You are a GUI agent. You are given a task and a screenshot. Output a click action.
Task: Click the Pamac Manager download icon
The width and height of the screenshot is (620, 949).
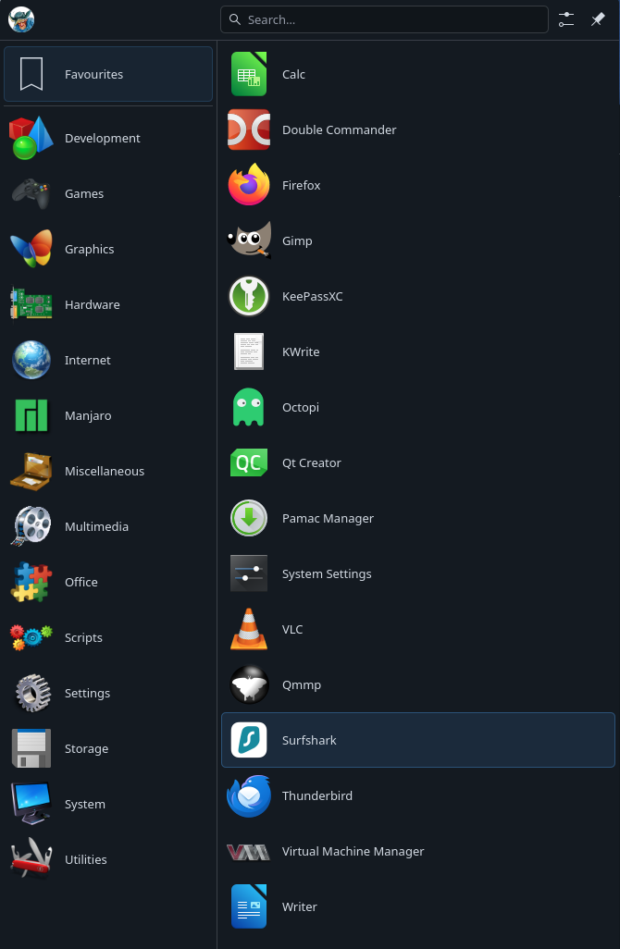pyautogui.click(x=249, y=518)
